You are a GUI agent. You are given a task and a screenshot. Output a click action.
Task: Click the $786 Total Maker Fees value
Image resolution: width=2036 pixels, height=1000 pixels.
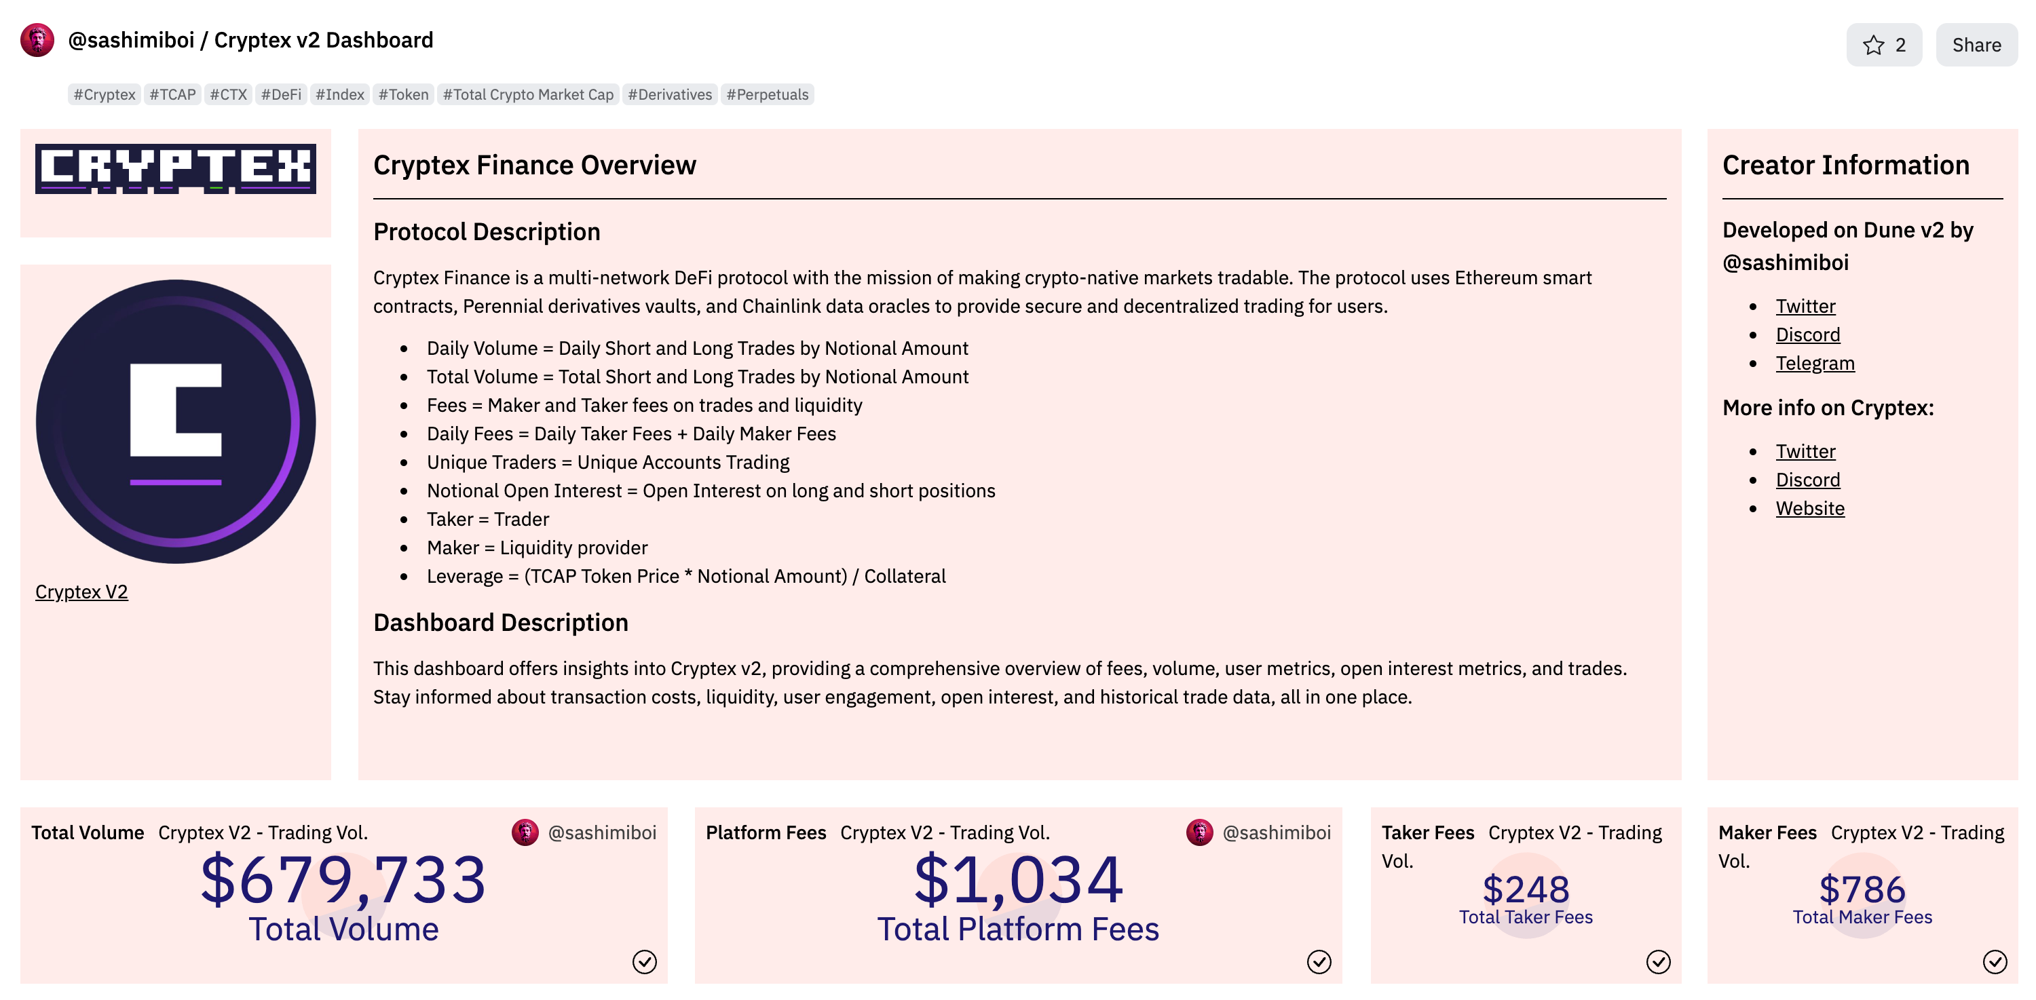click(1862, 889)
